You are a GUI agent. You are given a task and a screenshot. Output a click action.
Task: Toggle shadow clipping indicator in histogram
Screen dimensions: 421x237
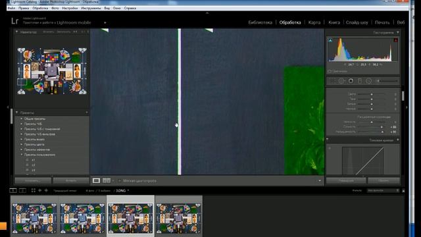(330, 40)
